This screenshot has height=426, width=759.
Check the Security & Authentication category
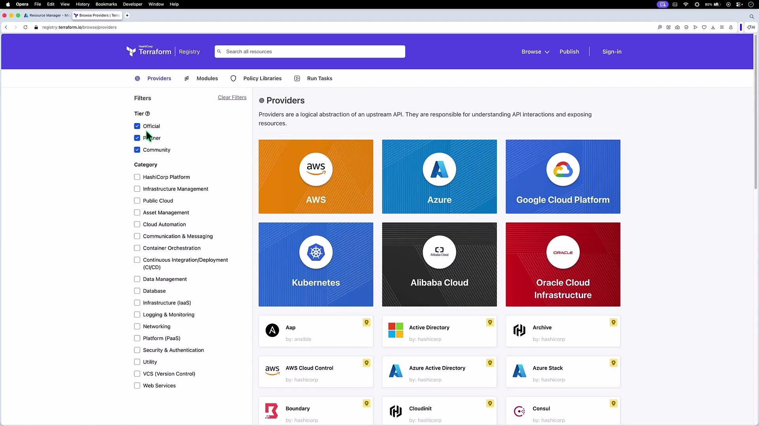coord(137,350)
